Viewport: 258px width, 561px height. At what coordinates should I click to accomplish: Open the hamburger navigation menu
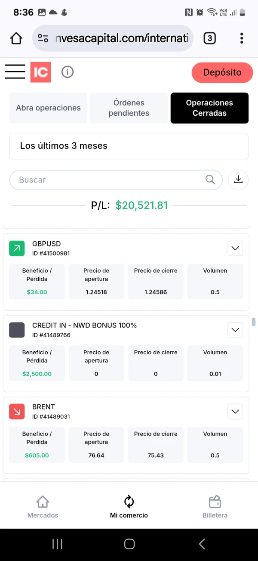tap(15, 72)
